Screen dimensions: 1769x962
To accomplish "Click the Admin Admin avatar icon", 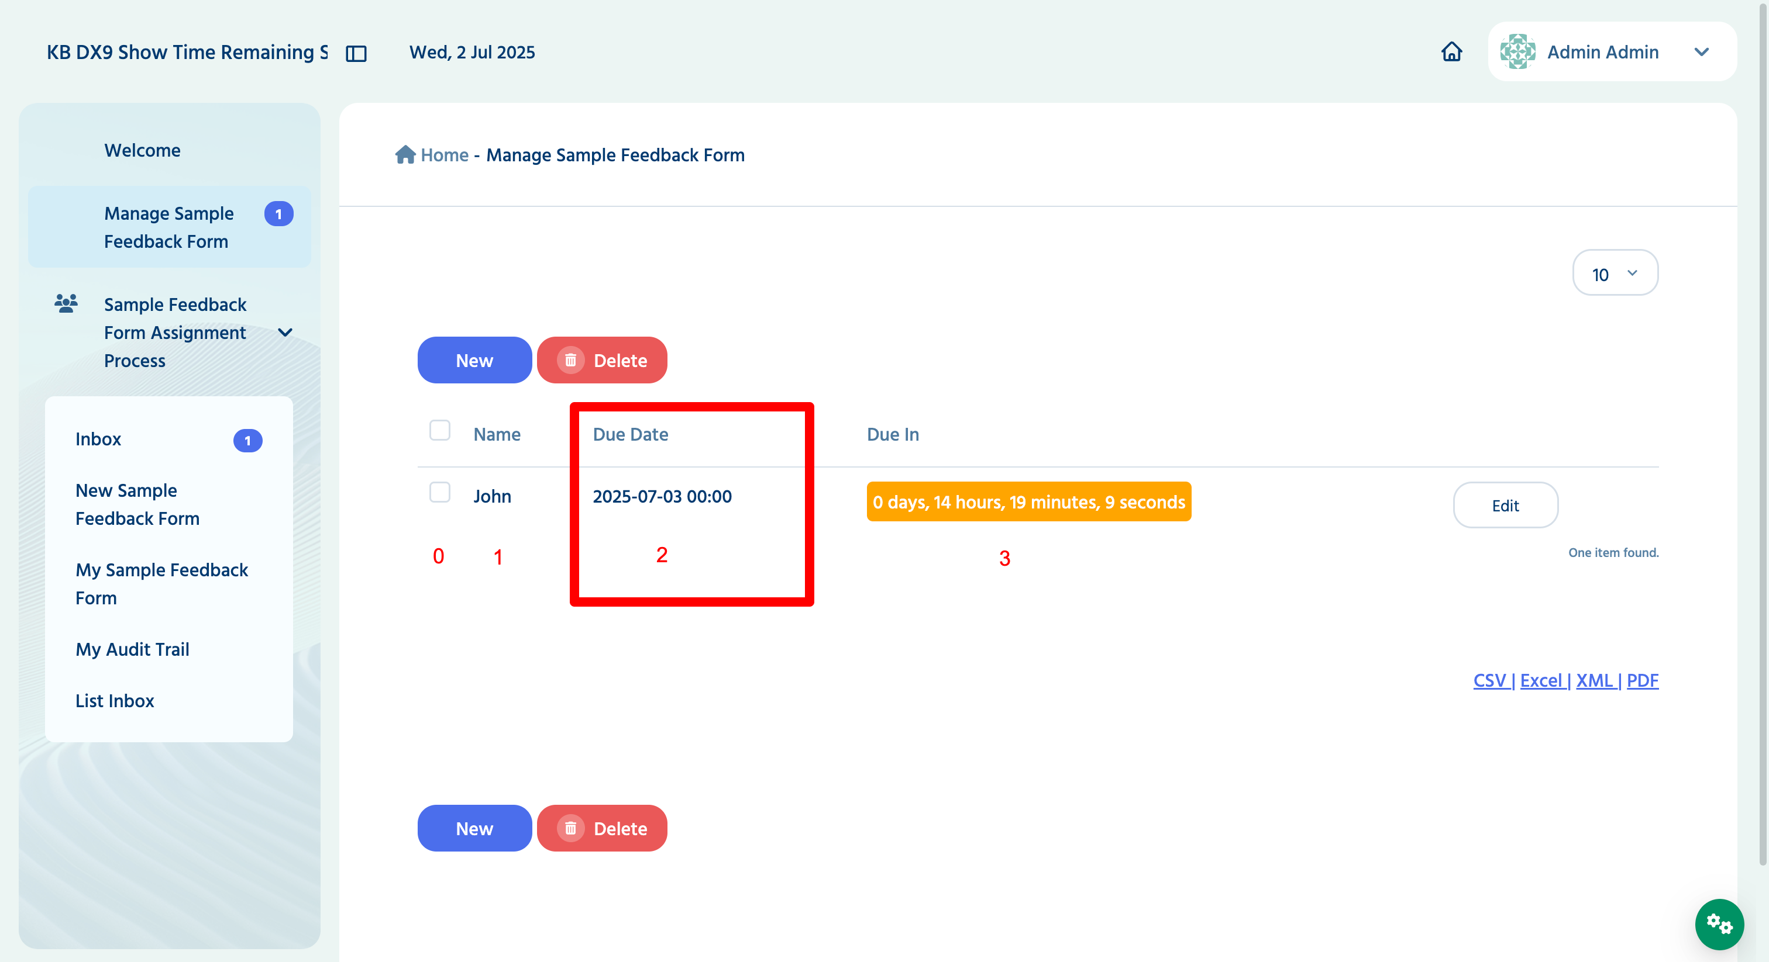I will 1517,51.
